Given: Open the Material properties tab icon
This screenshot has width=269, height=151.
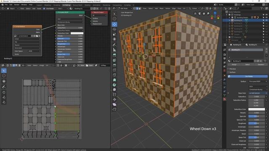Looking at the screenshot, I should pos(224,99).
